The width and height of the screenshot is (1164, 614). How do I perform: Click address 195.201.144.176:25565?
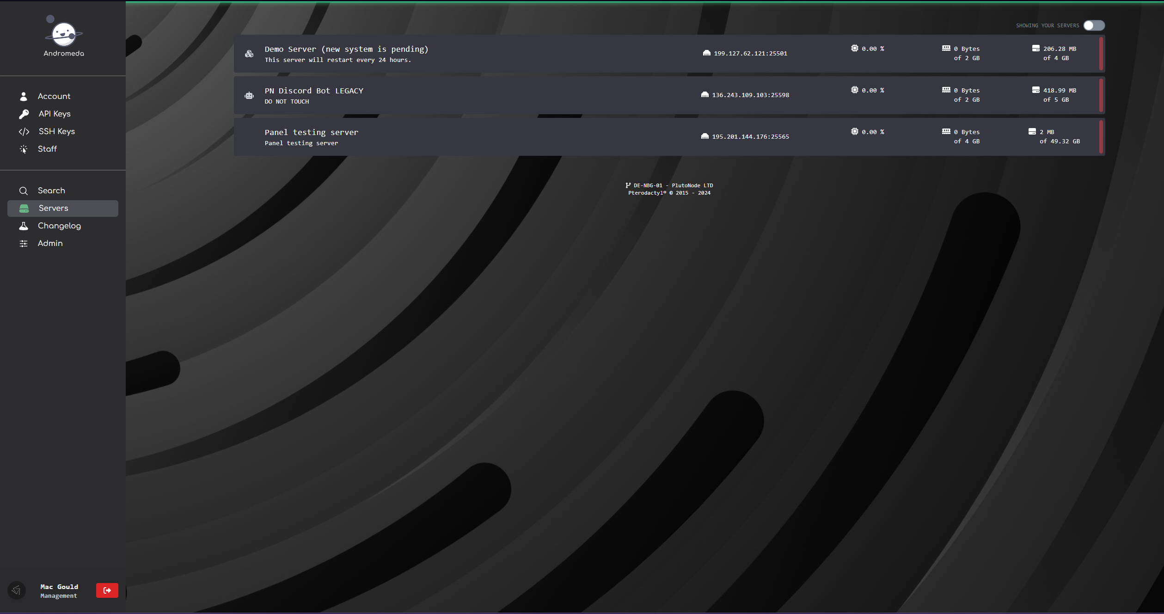coord(751,136)
